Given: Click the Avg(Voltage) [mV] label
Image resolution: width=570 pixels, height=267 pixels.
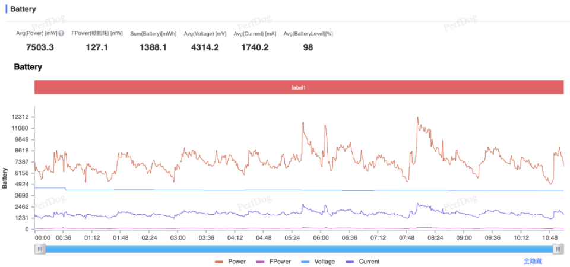Looking at the screenshot, I should click(205, 33).
